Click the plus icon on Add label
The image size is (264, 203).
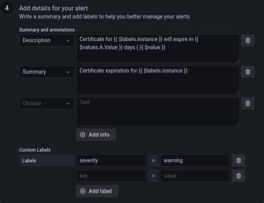click(x=82, y=191)
